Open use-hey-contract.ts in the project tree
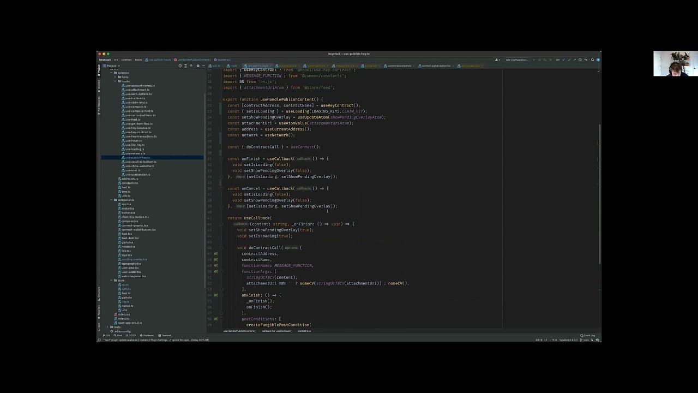The width and height of the screenshot is (698, 393). [138, 132]
